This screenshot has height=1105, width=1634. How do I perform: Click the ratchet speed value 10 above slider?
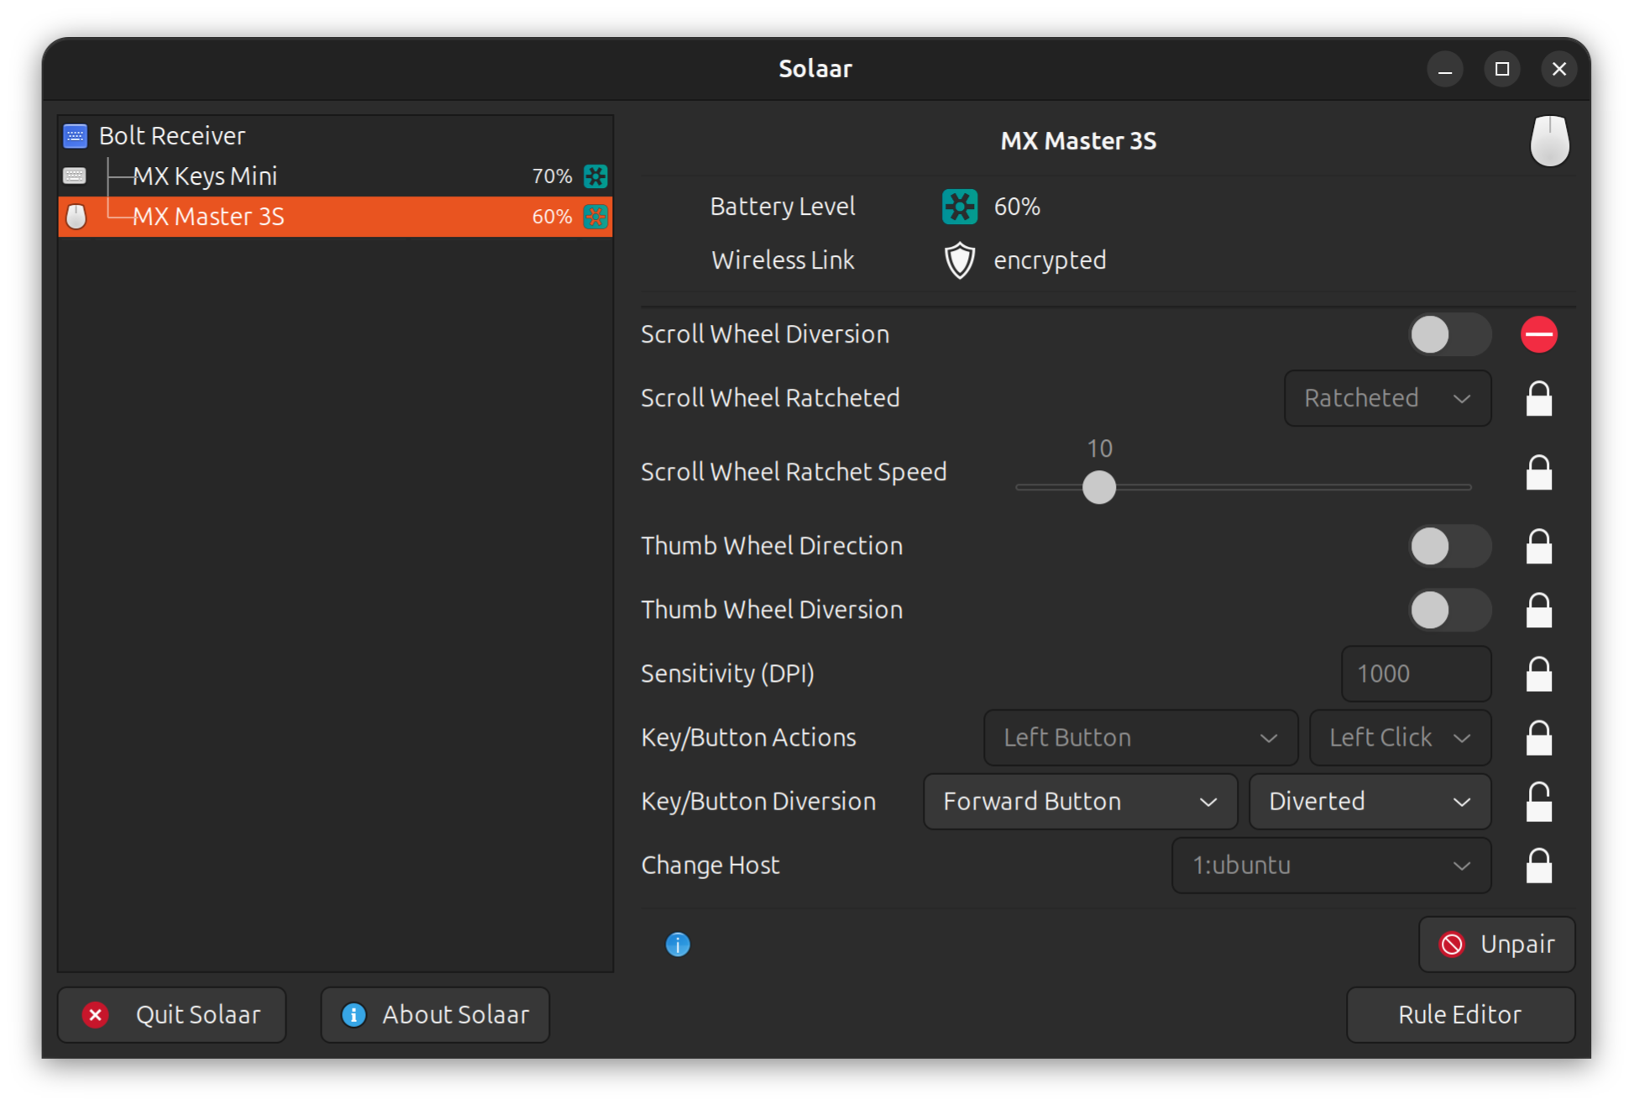[x=1099, y=448]
